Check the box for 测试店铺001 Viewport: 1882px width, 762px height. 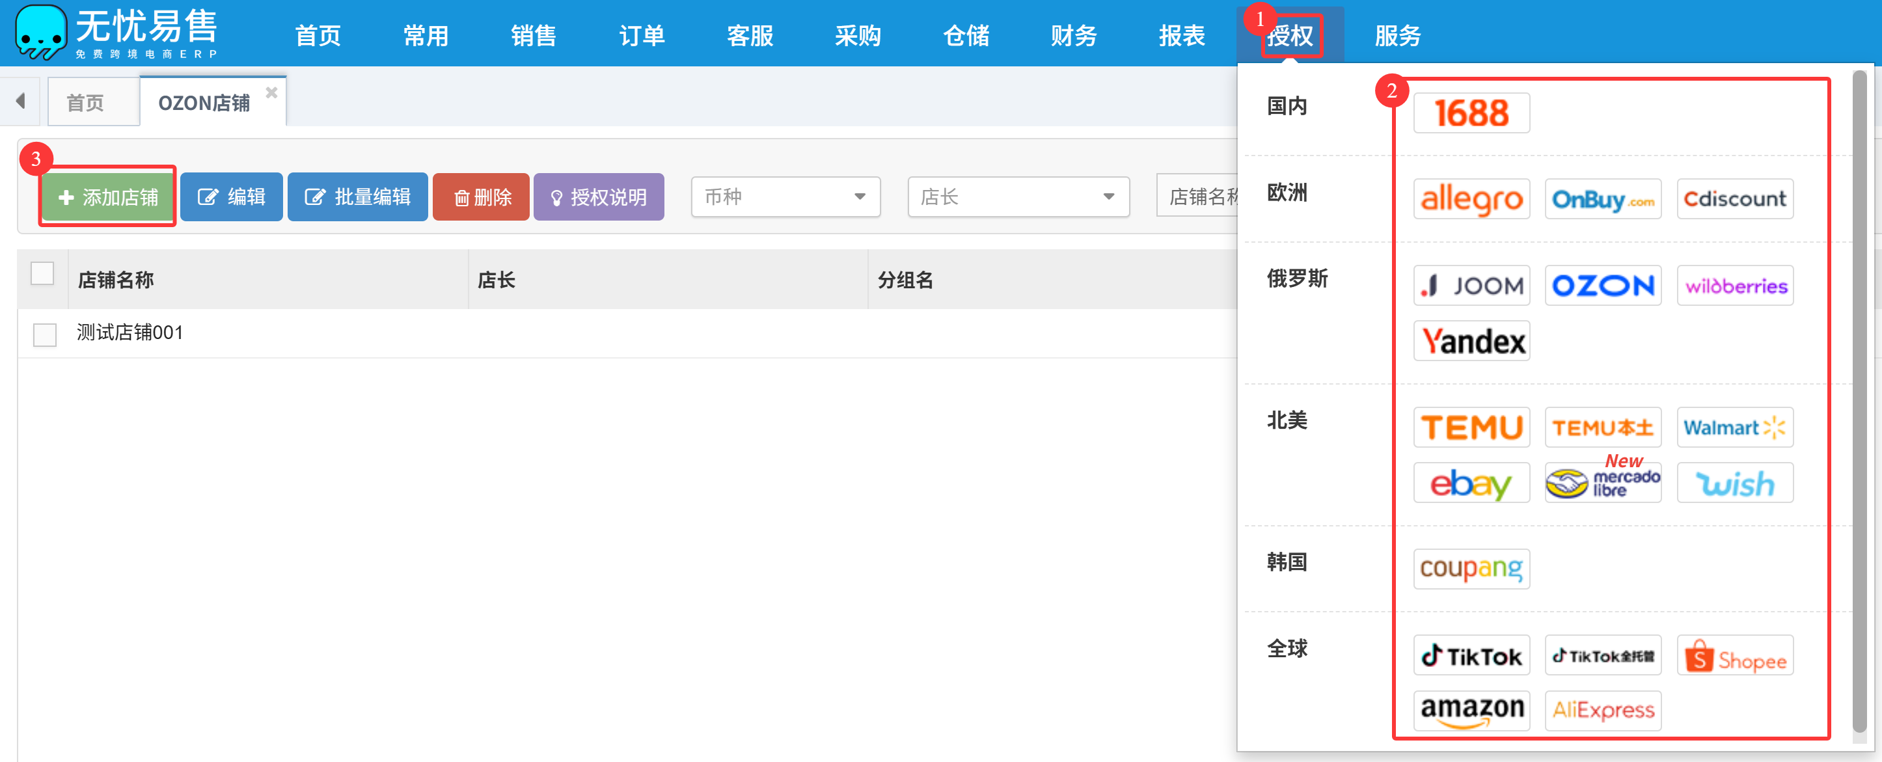coord(44,334)
